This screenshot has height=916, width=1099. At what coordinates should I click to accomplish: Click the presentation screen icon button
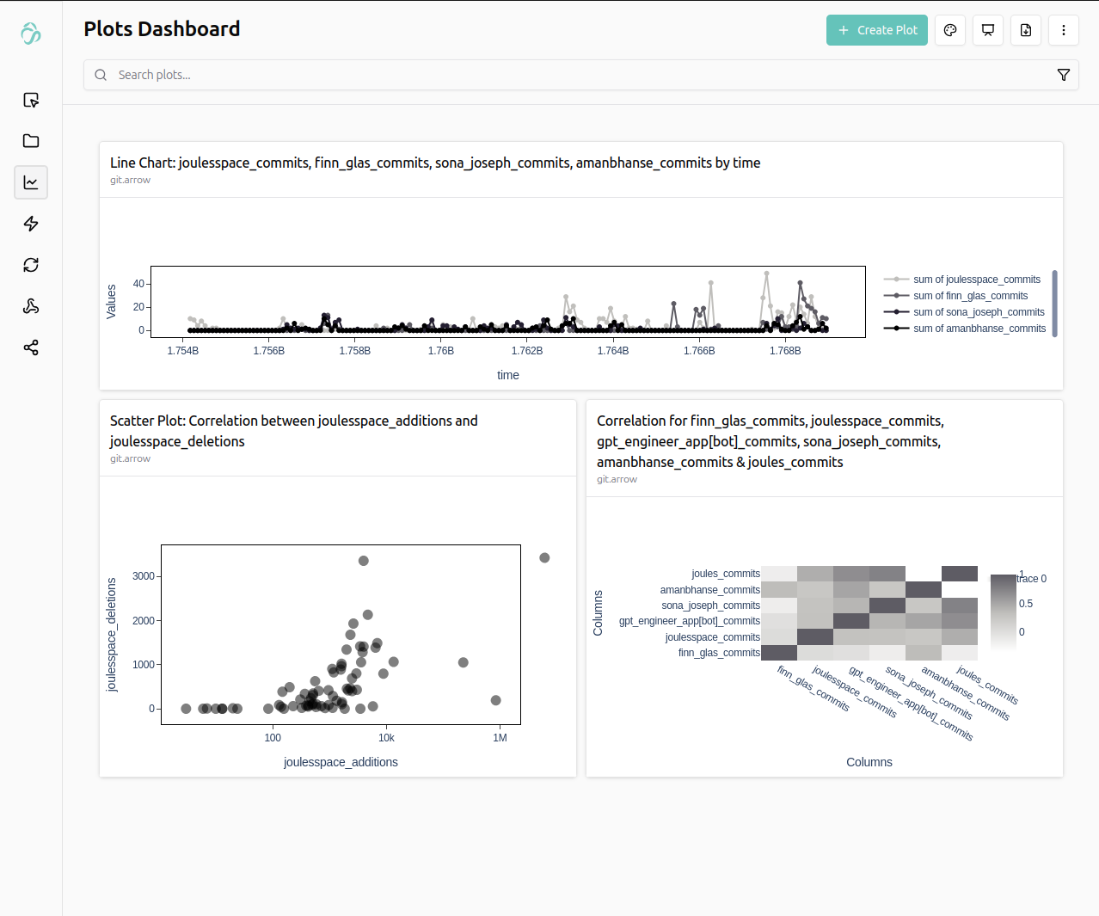click(988, 30)
